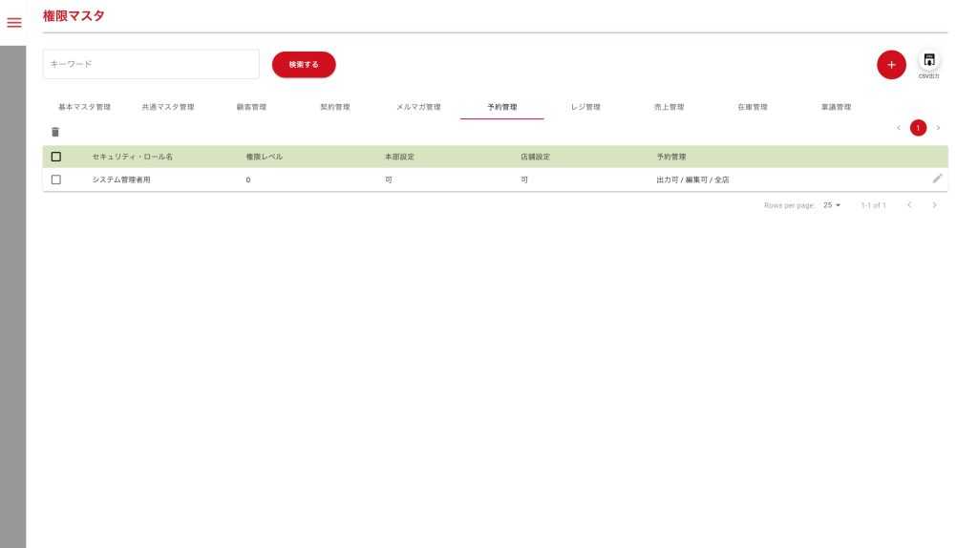978x548 pixels.
Task: Select the 在庫管理 tab
Action: click(x=752, y=107)
